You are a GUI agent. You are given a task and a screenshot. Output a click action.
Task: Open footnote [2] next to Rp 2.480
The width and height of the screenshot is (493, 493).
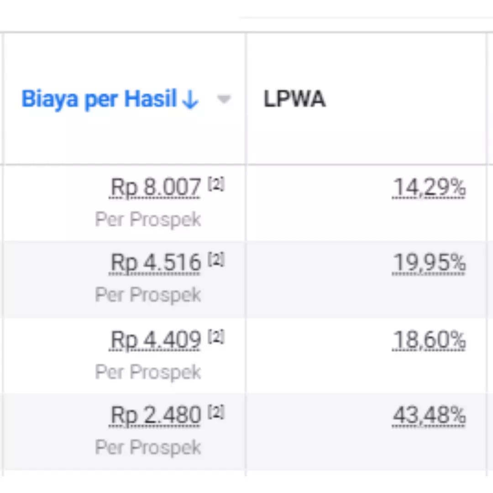pos(216,412)
